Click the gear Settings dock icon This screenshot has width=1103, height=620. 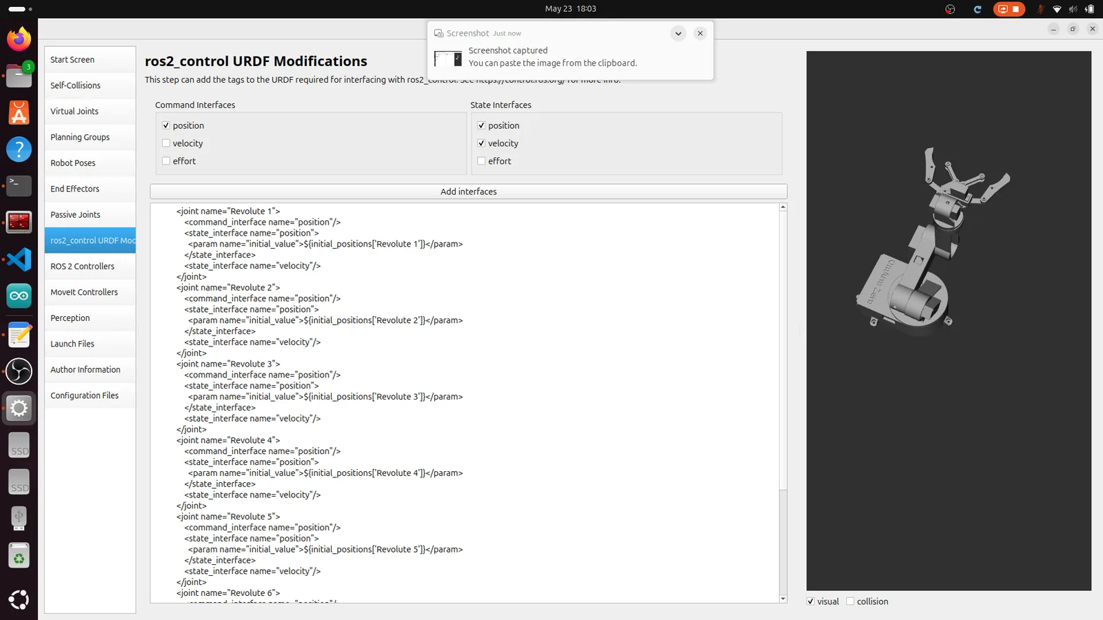coord(19,409)
